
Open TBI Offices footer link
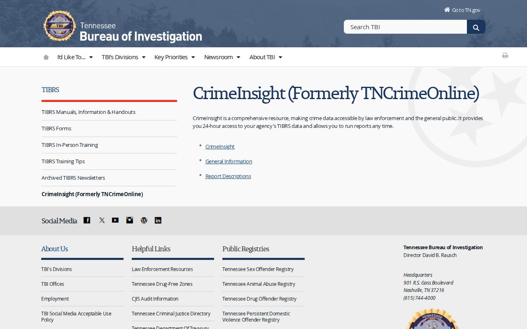point(53,284)
